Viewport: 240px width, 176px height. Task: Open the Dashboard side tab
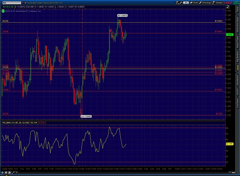coord(237,80)
